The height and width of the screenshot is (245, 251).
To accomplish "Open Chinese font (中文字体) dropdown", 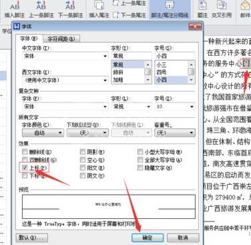I will (x=105, y=56).
